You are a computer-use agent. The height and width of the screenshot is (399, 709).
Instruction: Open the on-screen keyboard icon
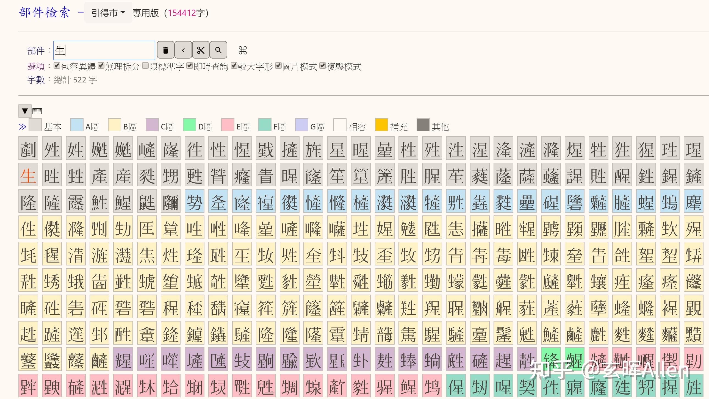coord(37,111)
